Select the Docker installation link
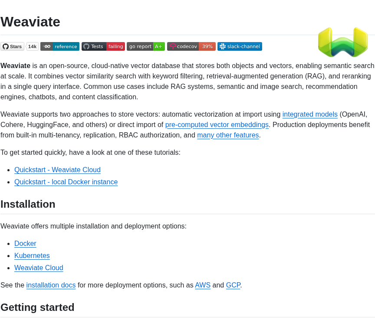This screenshot has height=320, width=375. (25, 243)
